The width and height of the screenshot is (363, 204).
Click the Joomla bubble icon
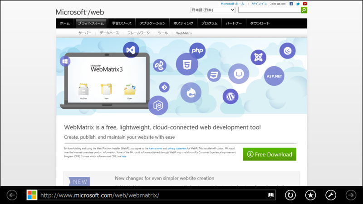coord(258,57)
